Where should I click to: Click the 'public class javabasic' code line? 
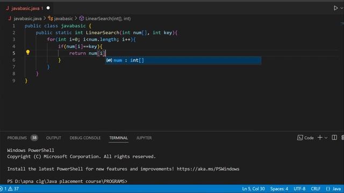[58, 26]
